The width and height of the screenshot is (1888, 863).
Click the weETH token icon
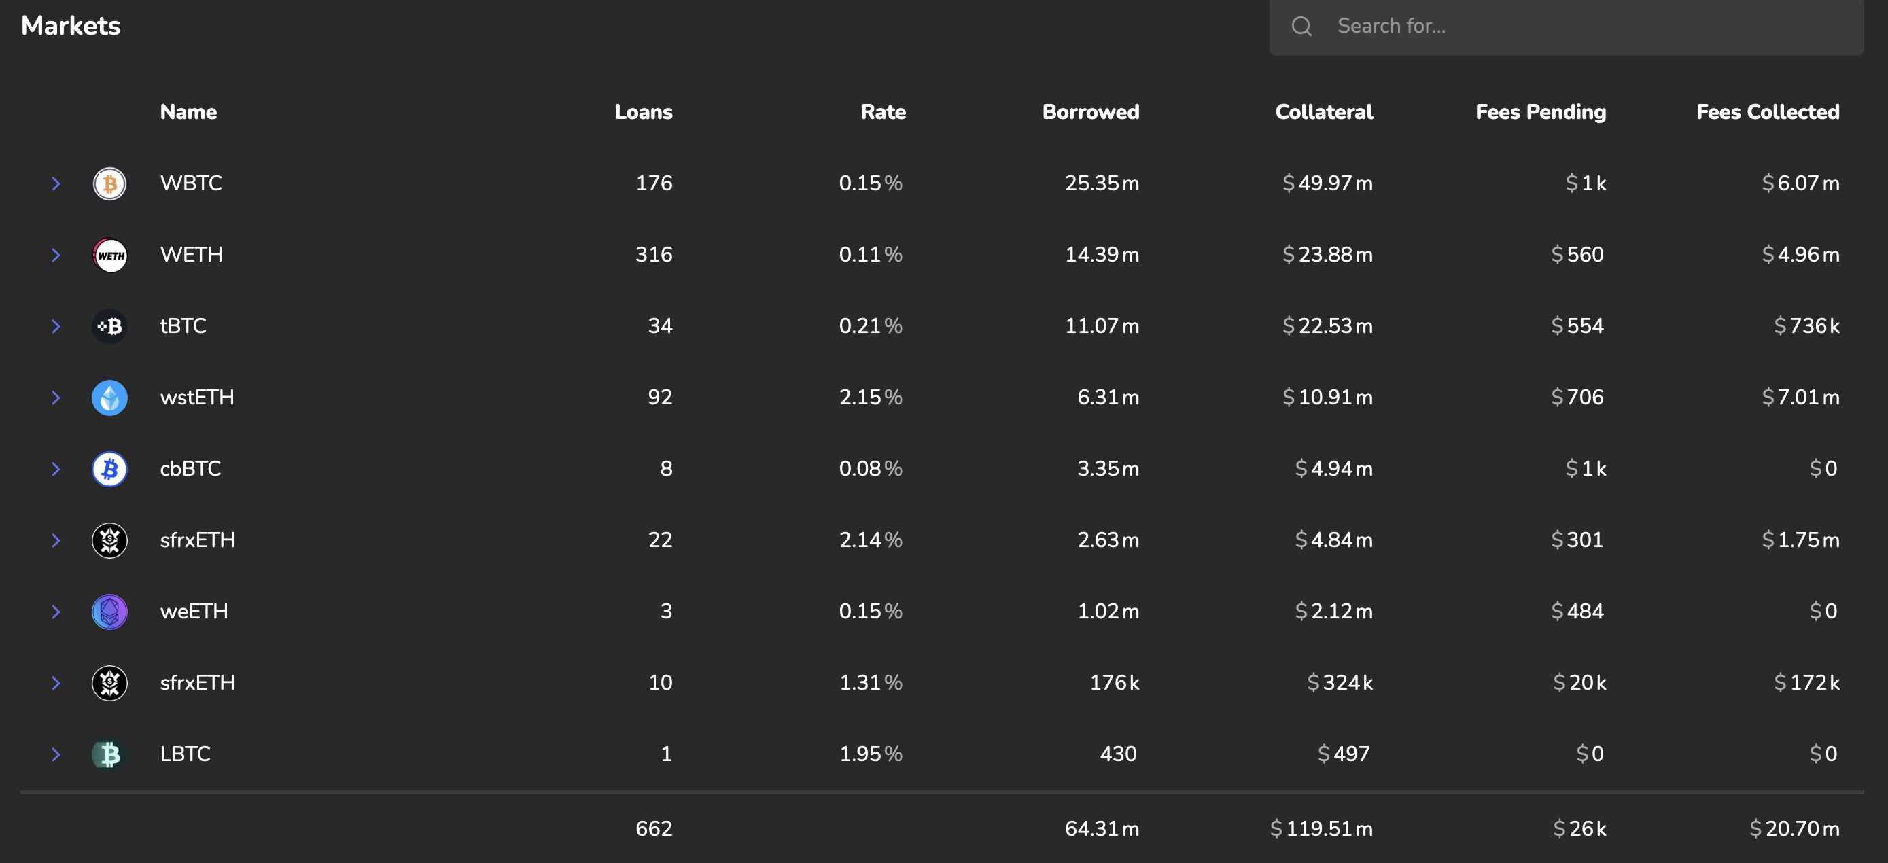coord(109,612)
